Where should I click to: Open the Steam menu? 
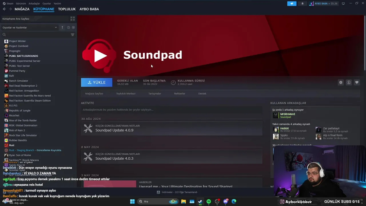click(8, 3)
